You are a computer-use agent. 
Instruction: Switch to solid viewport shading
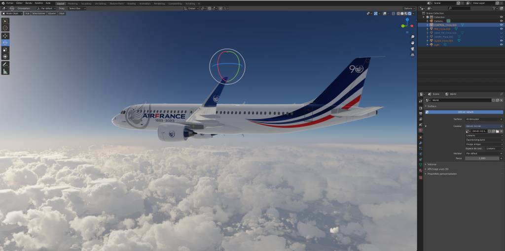pyautogui.click(x=402, y=13)
